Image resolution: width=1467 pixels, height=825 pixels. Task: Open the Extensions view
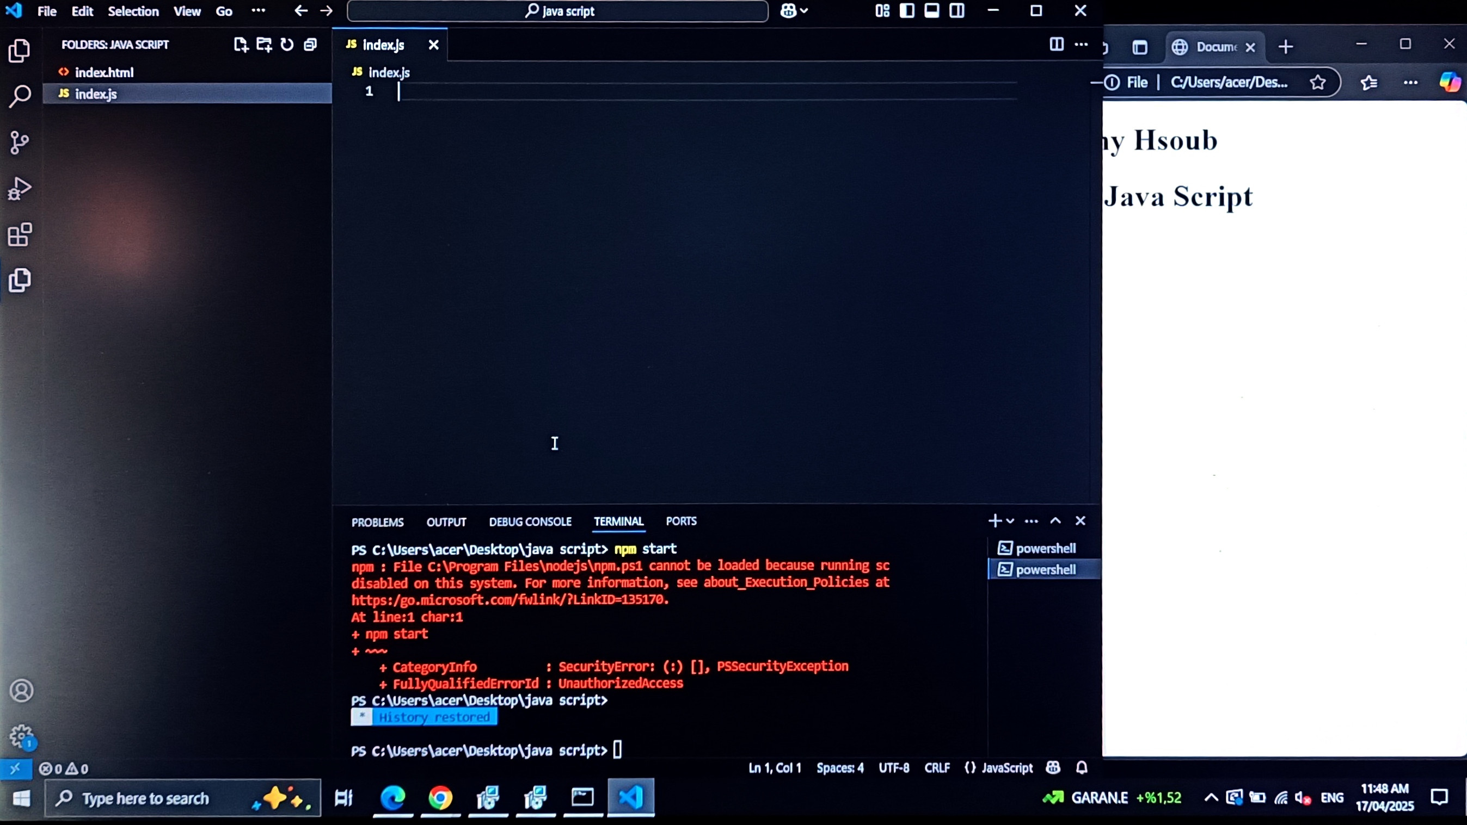20,234
